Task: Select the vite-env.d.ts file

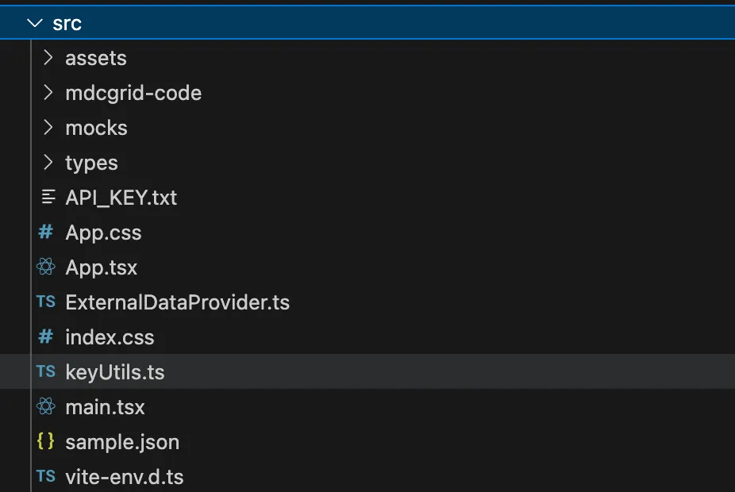Action: [125, 477]
